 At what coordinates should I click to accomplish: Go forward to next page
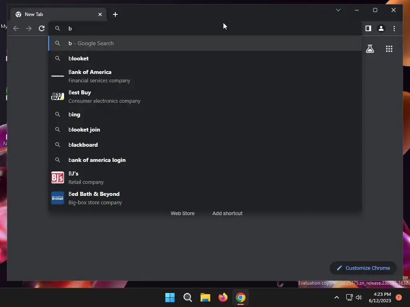[x=29, y=28]
